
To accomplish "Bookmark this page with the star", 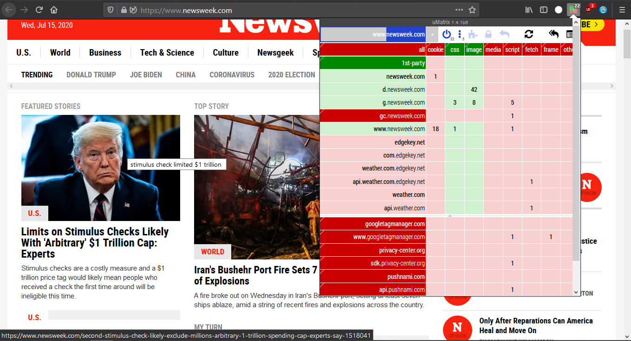I will 472,10.
